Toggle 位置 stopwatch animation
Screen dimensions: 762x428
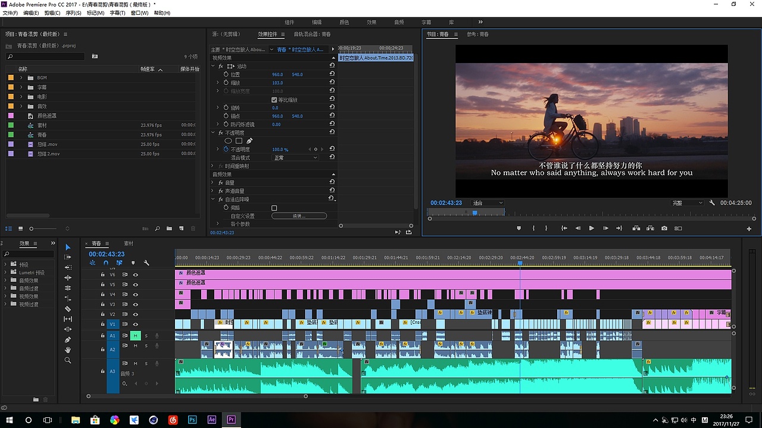tap(226, 74)
